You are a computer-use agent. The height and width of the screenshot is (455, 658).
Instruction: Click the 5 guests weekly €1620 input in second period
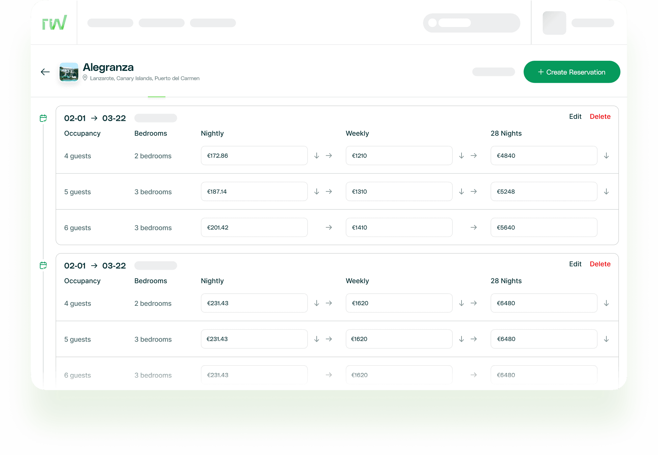pyautogui.click(x=399, y=339)
